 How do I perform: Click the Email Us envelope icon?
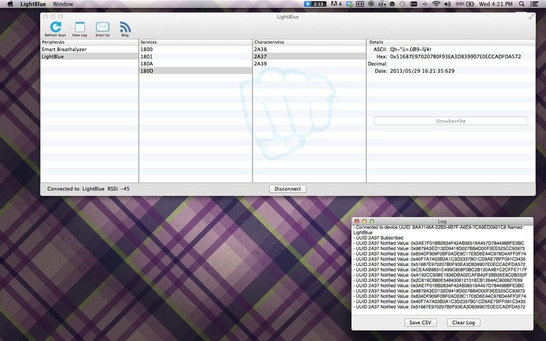pyautogui.click(x=102, y=27)
